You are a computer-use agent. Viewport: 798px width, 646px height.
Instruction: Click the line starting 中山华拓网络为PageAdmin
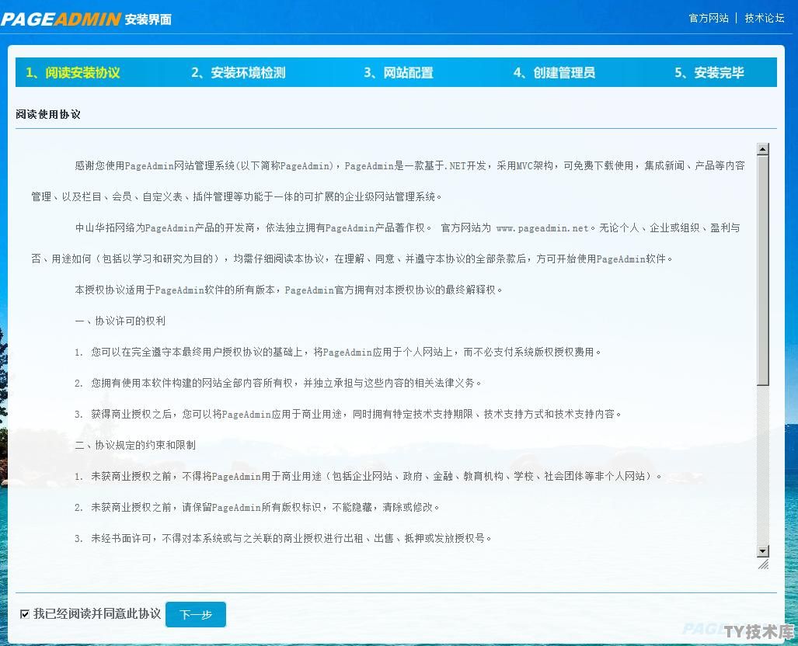click(x=407, y=227)
